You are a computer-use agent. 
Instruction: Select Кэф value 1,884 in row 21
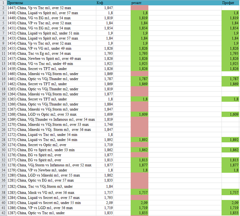pyautogui.click(x=105, y=104)
